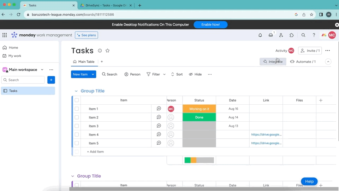Open the apps grid switcher icon
Screen dimensions: 339x191
pyautogui.click(x=5, y=35)
